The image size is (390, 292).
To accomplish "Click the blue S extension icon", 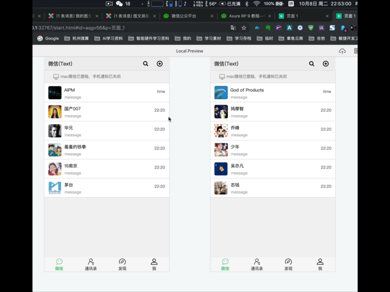I will 332,28.
